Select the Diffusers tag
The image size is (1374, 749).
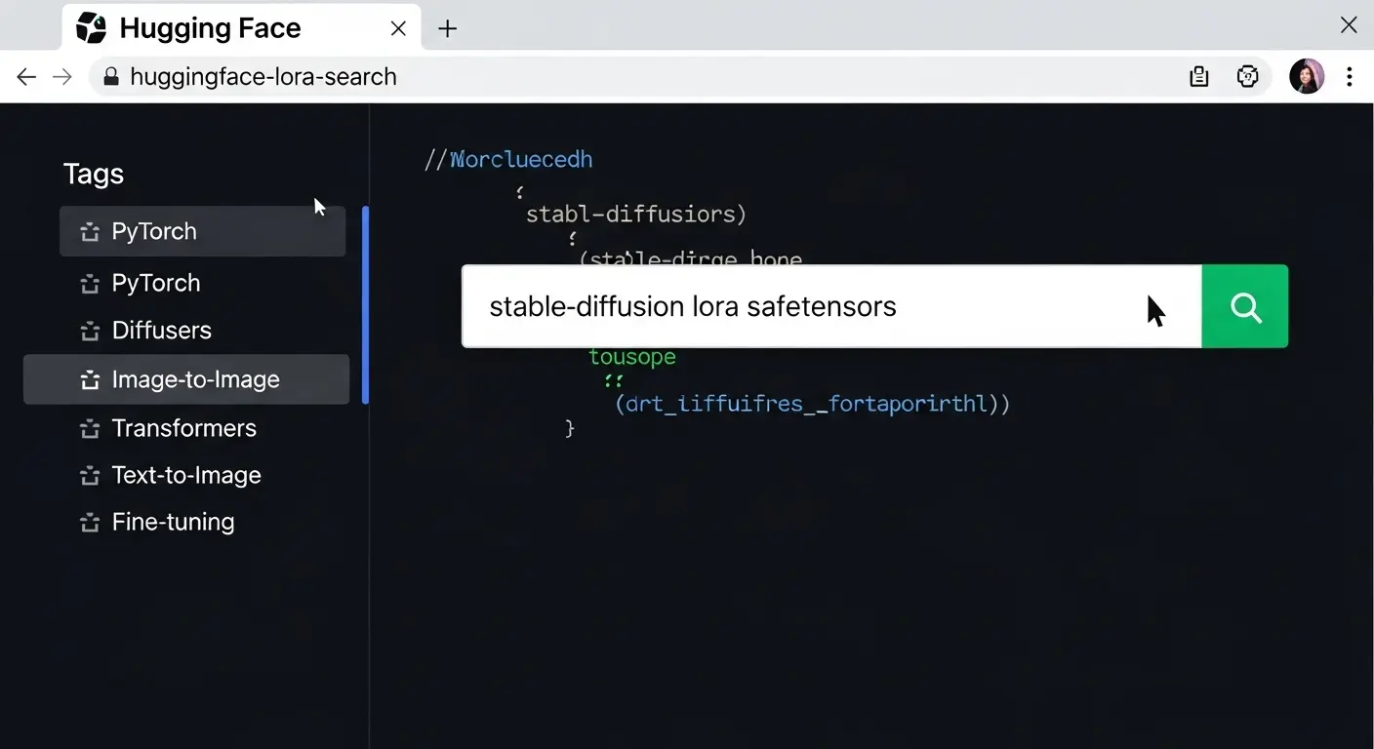click(161, 331)
